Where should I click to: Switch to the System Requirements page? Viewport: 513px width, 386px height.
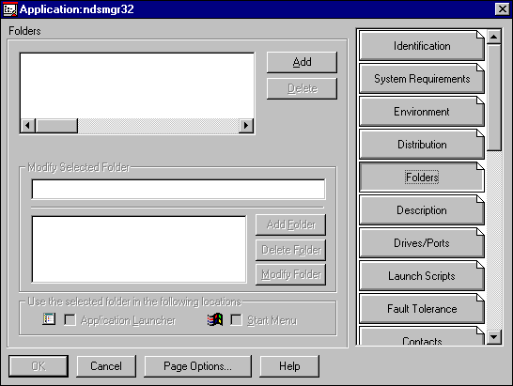point(421,79)
